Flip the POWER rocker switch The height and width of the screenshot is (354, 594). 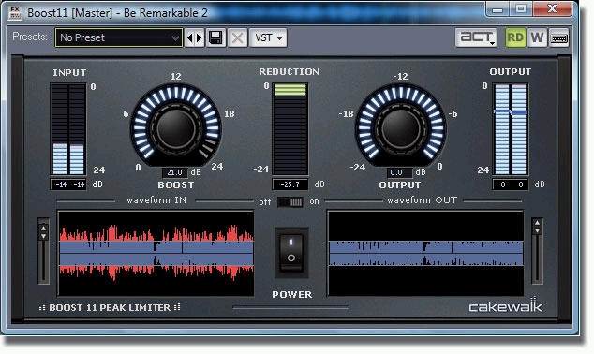[x=291, y=253]
